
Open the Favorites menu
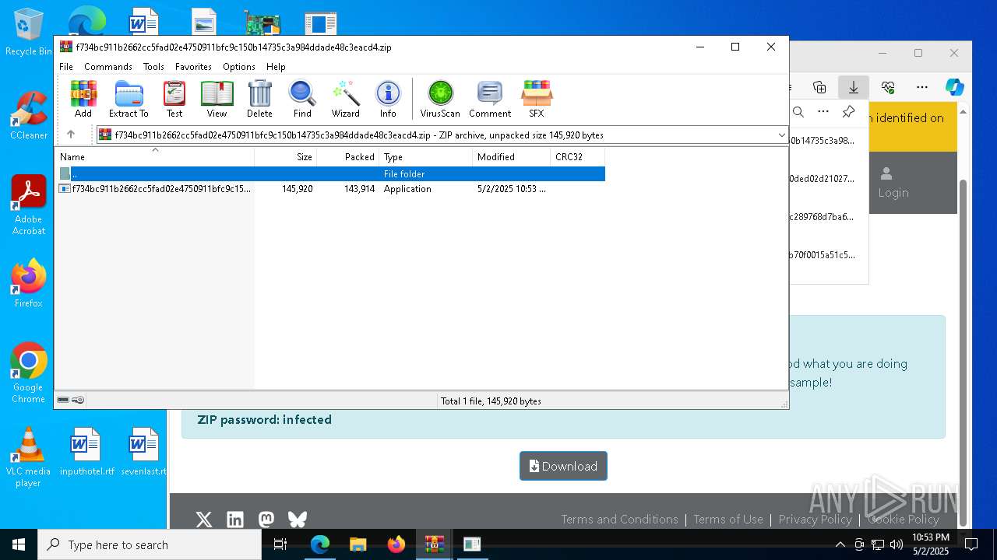tap(193, 67)
